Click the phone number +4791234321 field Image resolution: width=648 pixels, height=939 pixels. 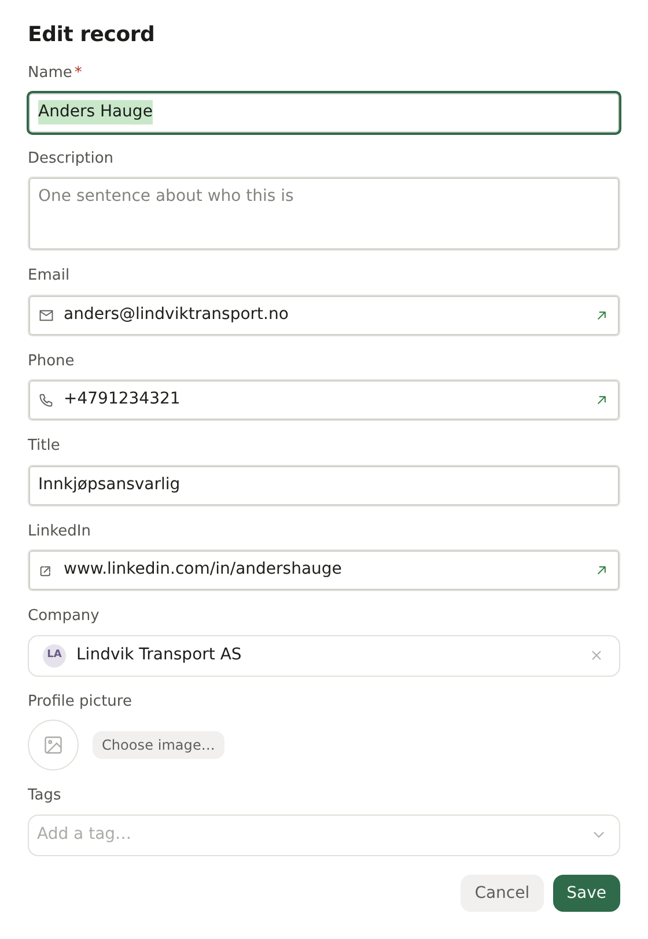coord(324,400)
